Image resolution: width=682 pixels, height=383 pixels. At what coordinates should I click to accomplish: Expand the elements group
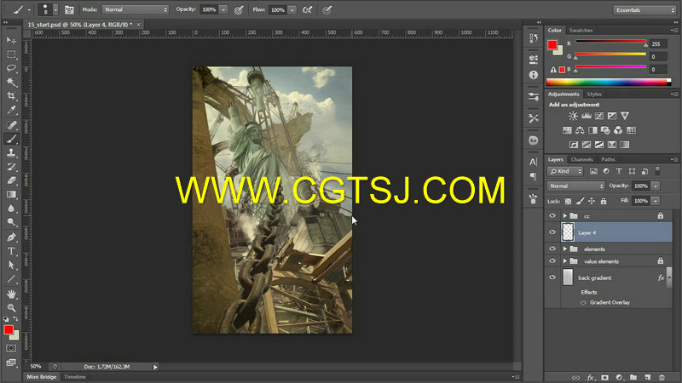[x=564, y=249]
